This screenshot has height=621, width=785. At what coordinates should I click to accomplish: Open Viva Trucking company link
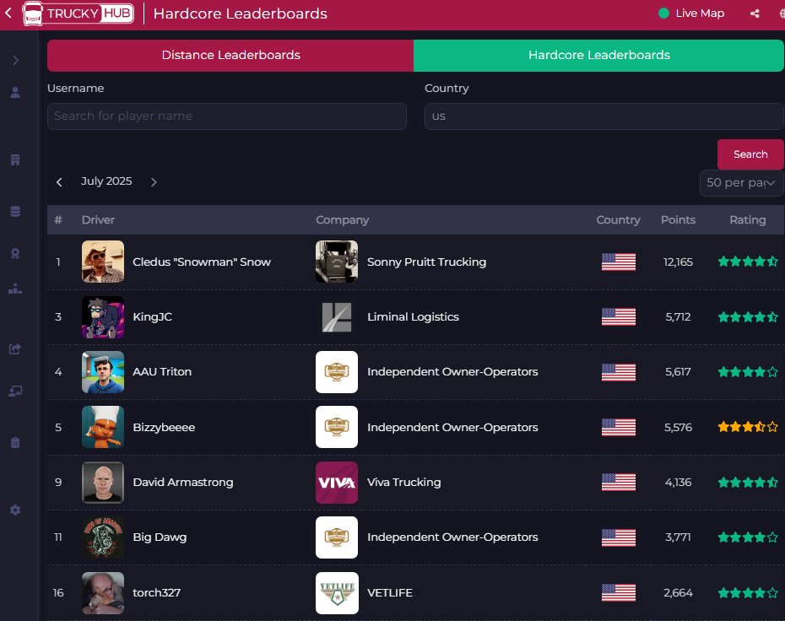coord(404,483)
